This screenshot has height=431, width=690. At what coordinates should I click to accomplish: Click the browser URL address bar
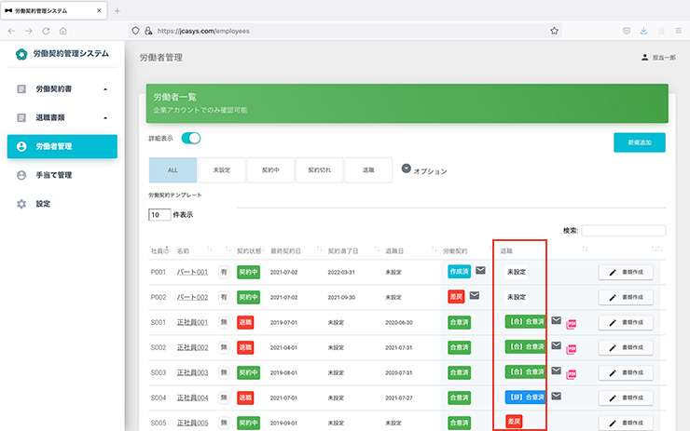point(345,31)
